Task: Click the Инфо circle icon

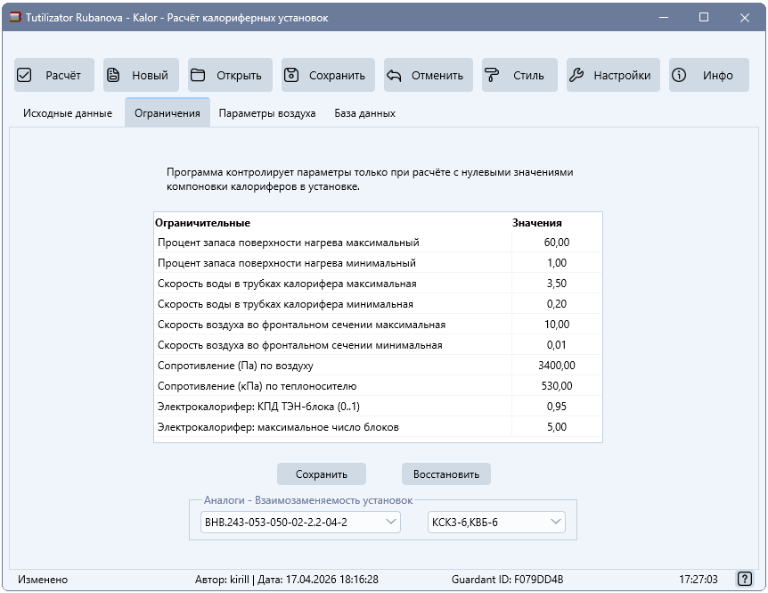Action: pos(678,75)
